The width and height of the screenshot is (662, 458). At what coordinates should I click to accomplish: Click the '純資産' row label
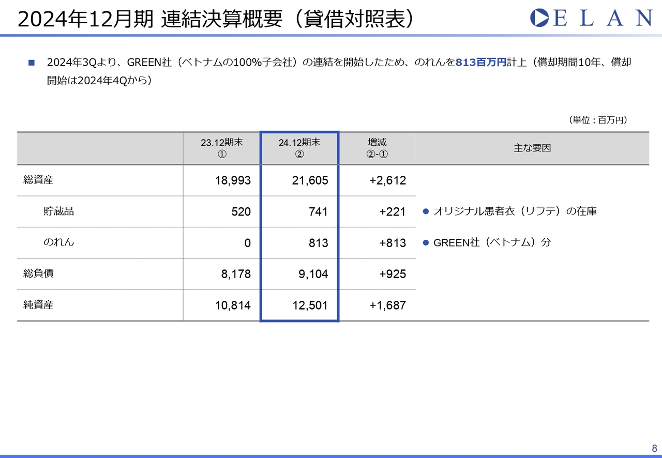click(x=38, y=305)
